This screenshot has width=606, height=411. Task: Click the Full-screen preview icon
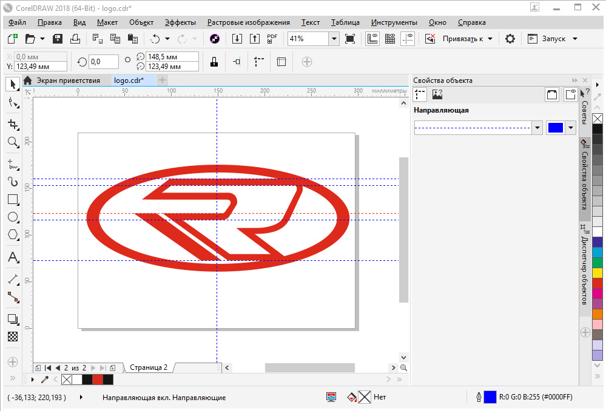(350, 39)
